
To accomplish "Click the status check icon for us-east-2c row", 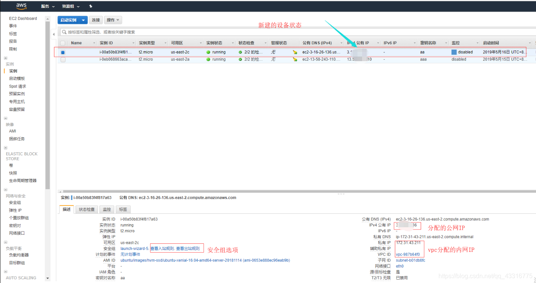I will click(241, 52).
